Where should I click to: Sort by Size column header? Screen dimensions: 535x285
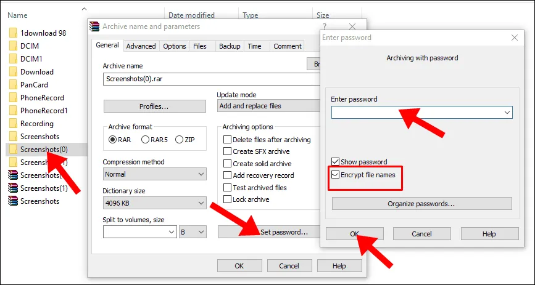point(323,15)
